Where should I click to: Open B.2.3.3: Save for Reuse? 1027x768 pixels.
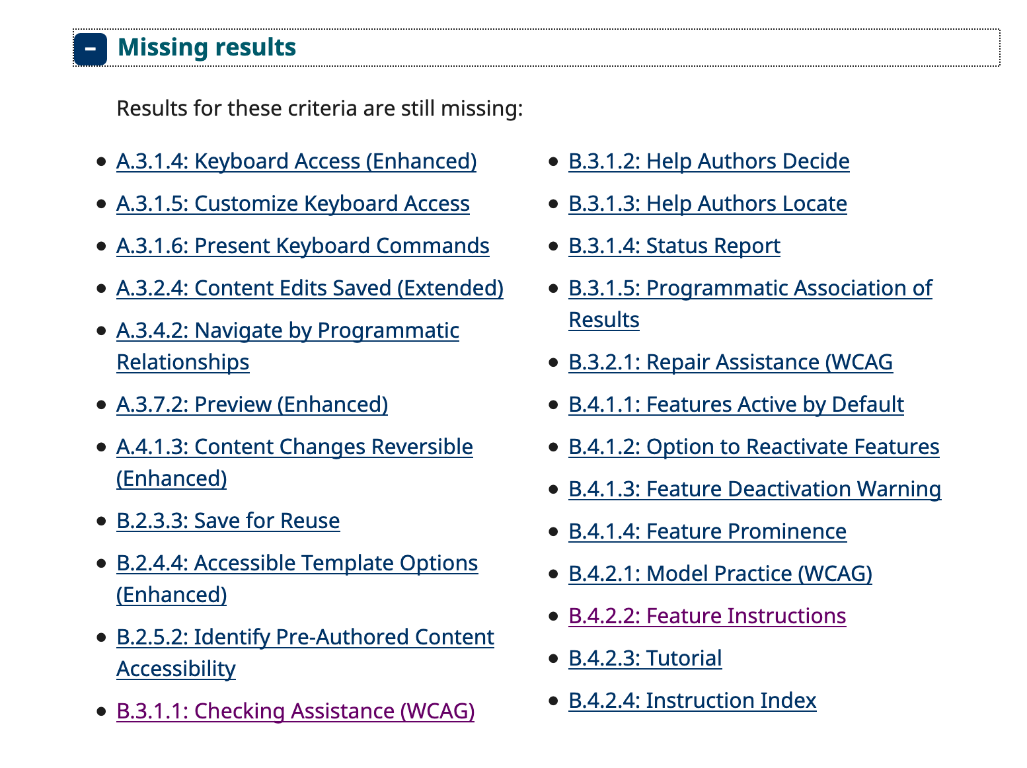pyautogui.click(x=228, y=520)
